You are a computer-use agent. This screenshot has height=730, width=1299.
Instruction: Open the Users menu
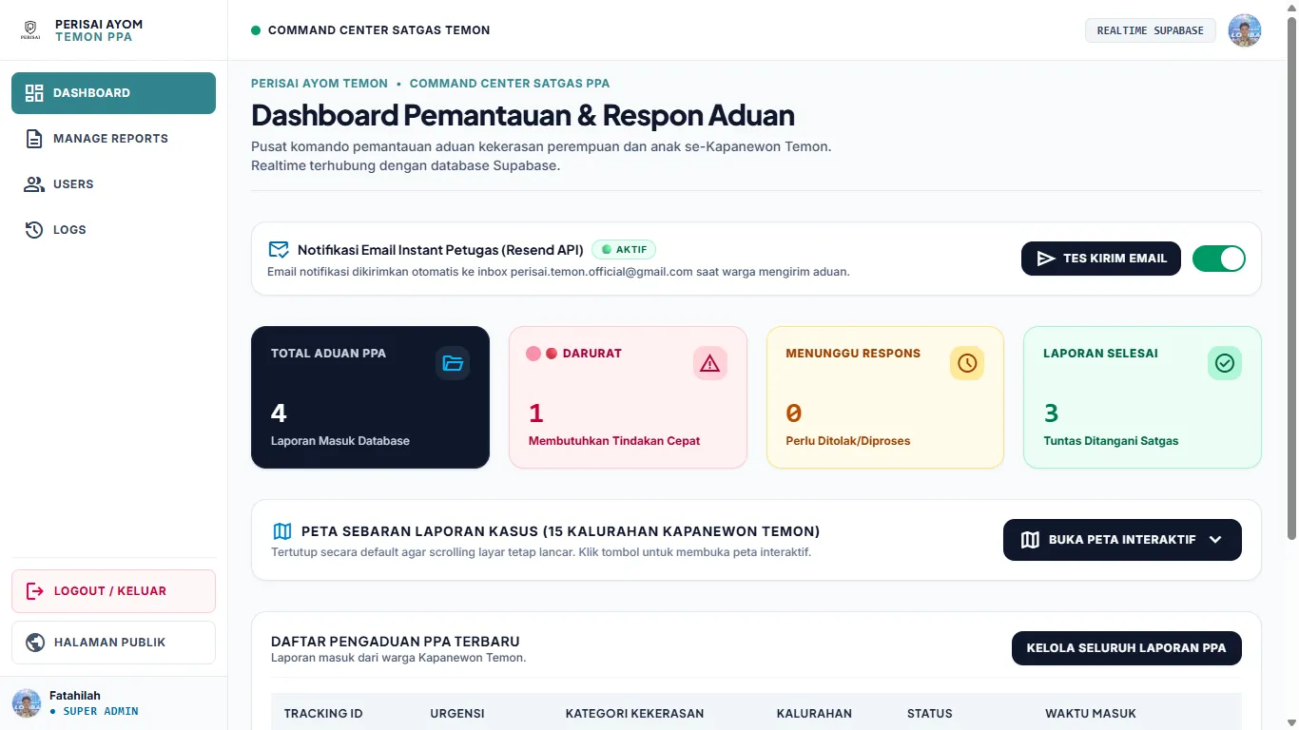(x=113, y=184)
